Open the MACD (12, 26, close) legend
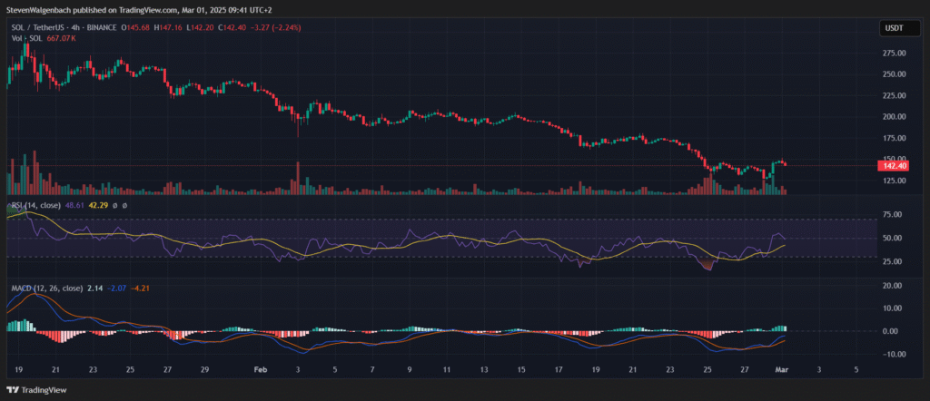The height and width of the screenshot is (401, 930). tap(49, 289)
